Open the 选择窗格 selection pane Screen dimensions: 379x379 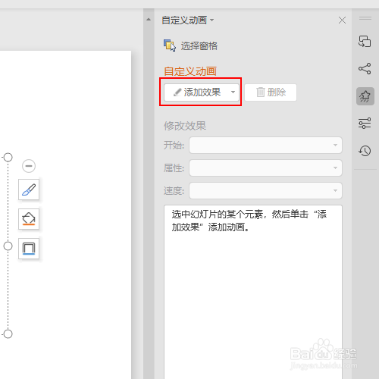[x=190, y=45]
